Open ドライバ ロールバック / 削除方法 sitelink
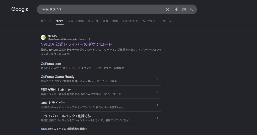Screen dimensions: 257x135 (x=66, y=116)
